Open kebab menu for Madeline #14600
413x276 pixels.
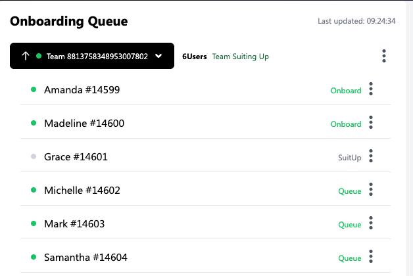371,123
